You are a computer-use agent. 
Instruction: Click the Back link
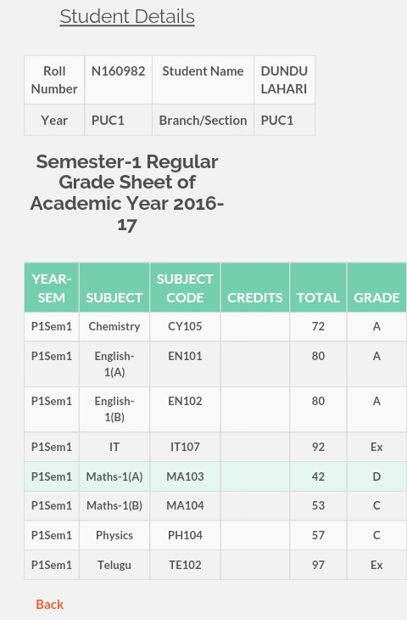point(50,604)
